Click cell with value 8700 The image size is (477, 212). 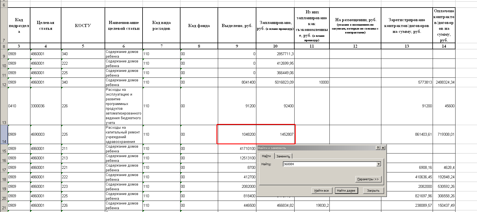click(x=237, y=167)
